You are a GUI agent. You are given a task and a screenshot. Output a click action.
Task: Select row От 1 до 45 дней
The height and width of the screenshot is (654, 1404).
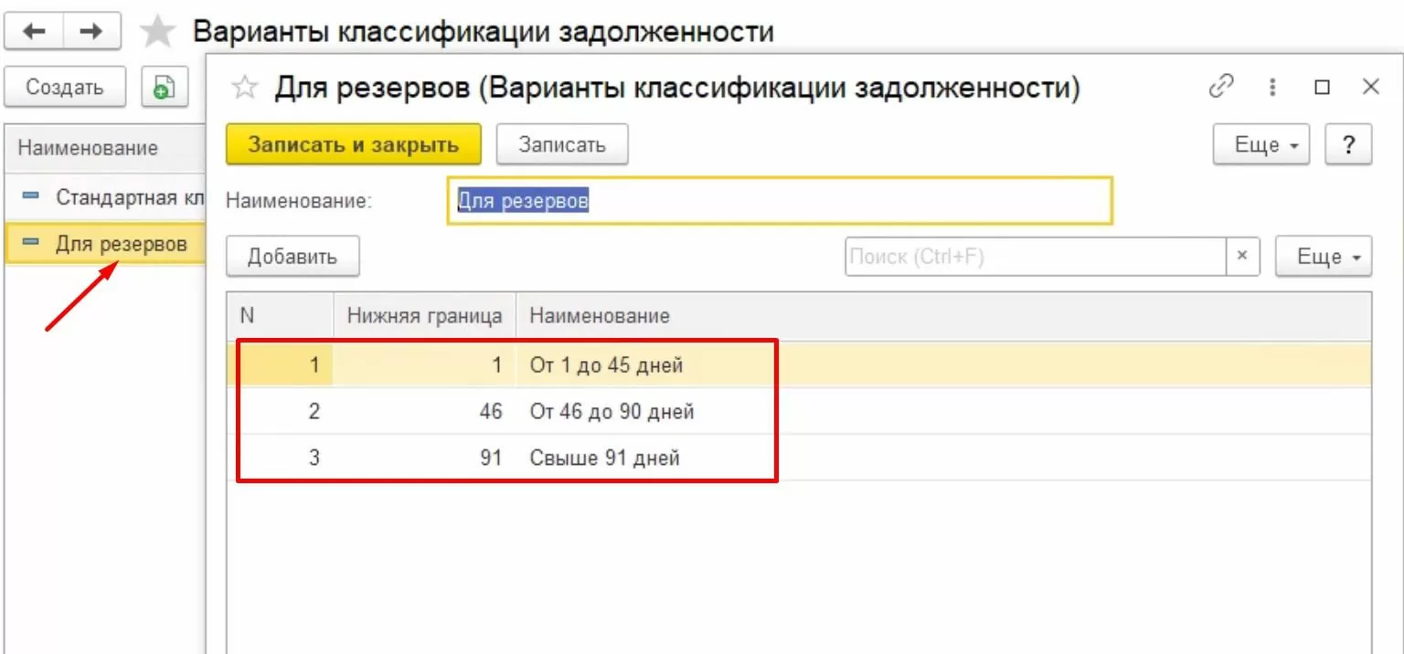799,365
